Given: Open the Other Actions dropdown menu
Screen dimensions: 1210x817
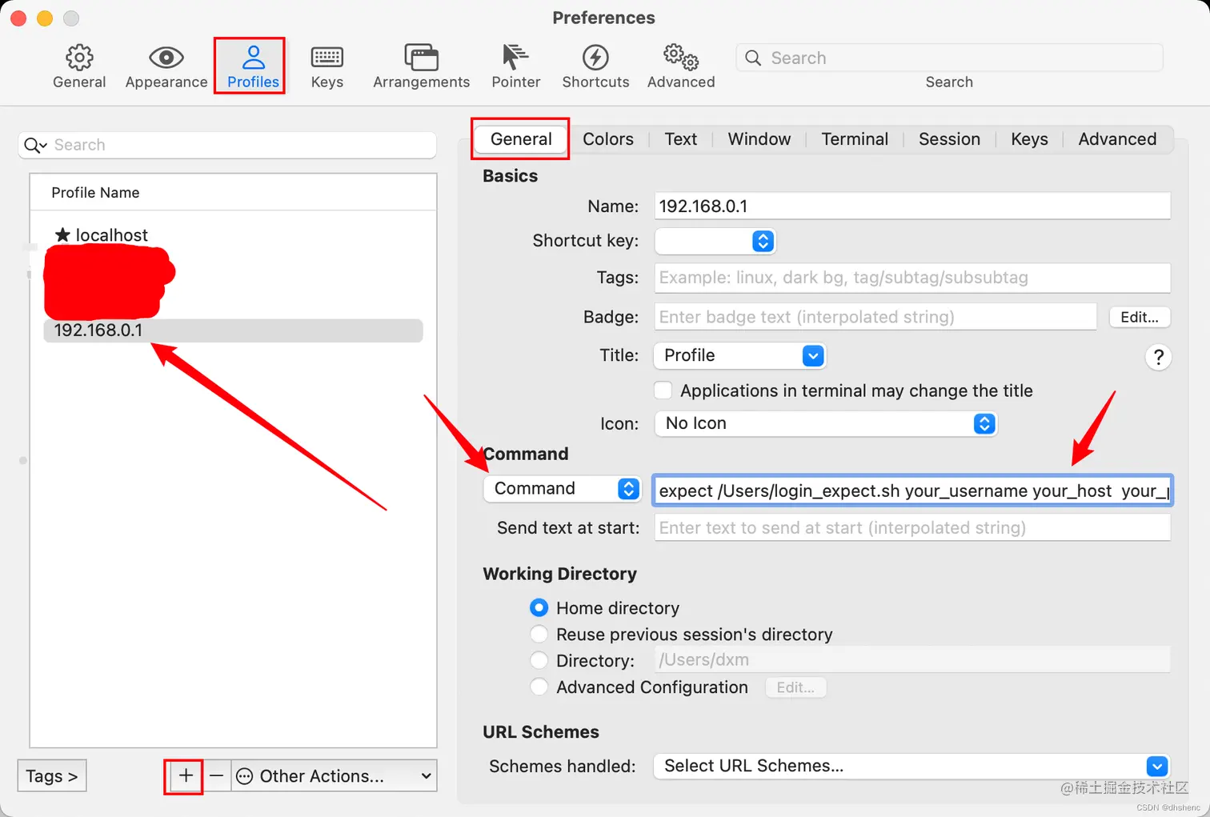Looking at the screenshot, I should tap(335, 775).
